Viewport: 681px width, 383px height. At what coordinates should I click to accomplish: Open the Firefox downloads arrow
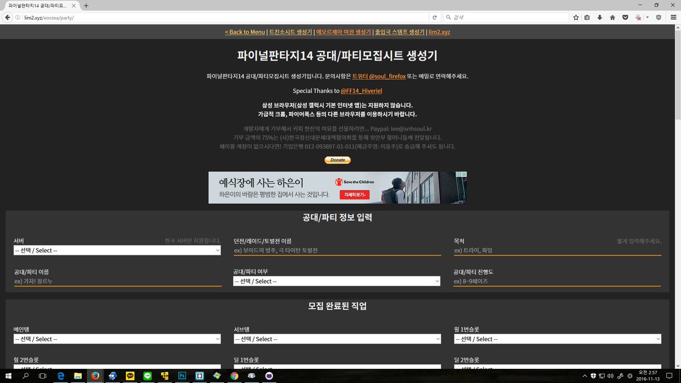coord(599,18)
